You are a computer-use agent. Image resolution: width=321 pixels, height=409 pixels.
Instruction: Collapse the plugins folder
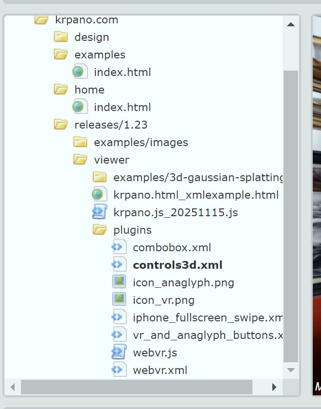tap(100, 230)
